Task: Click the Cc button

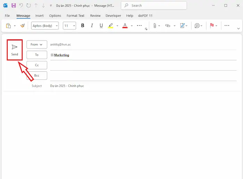Action: [x=37, y=65]
